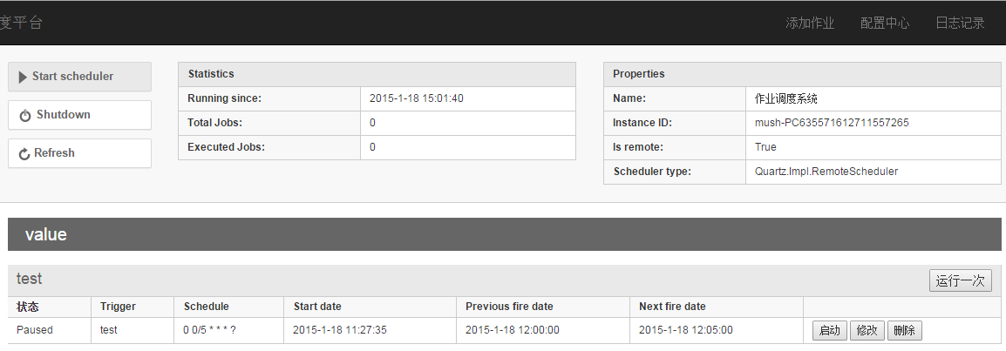Open the 添加作业 menu item
The width and height of the screenshot is (1006, 351).
(810, 24)
